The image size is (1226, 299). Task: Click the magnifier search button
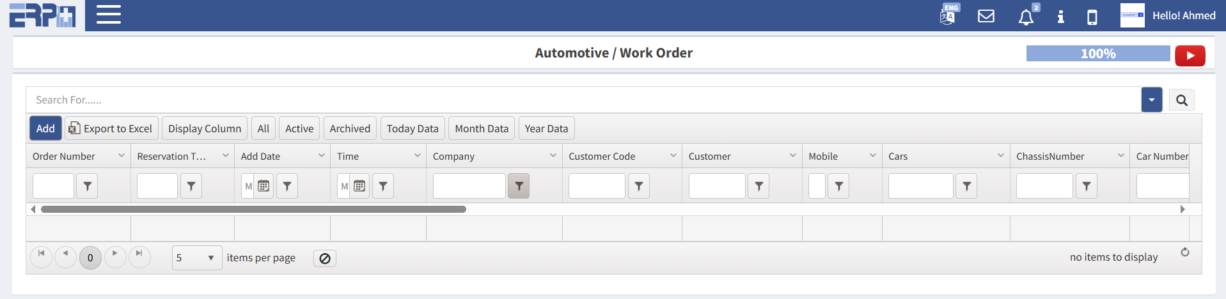point(1181,100)
